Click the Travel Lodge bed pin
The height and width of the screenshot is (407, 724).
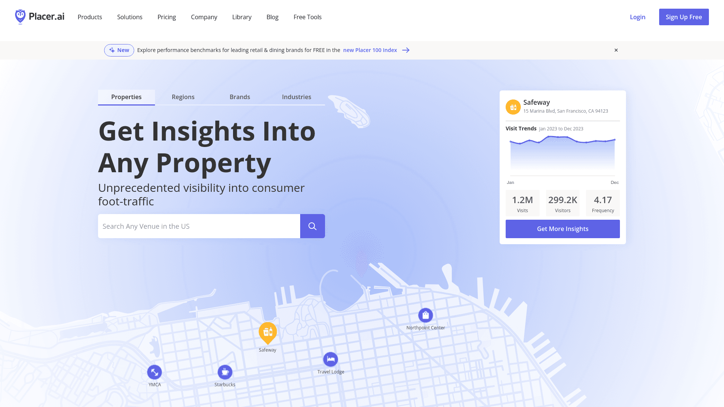pos(331,359)
